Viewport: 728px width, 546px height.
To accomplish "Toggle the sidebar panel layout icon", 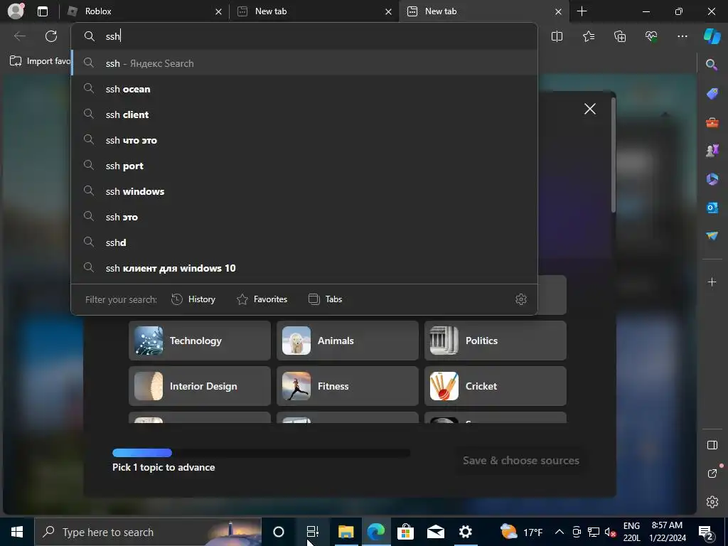I will [x=712, y=445].
